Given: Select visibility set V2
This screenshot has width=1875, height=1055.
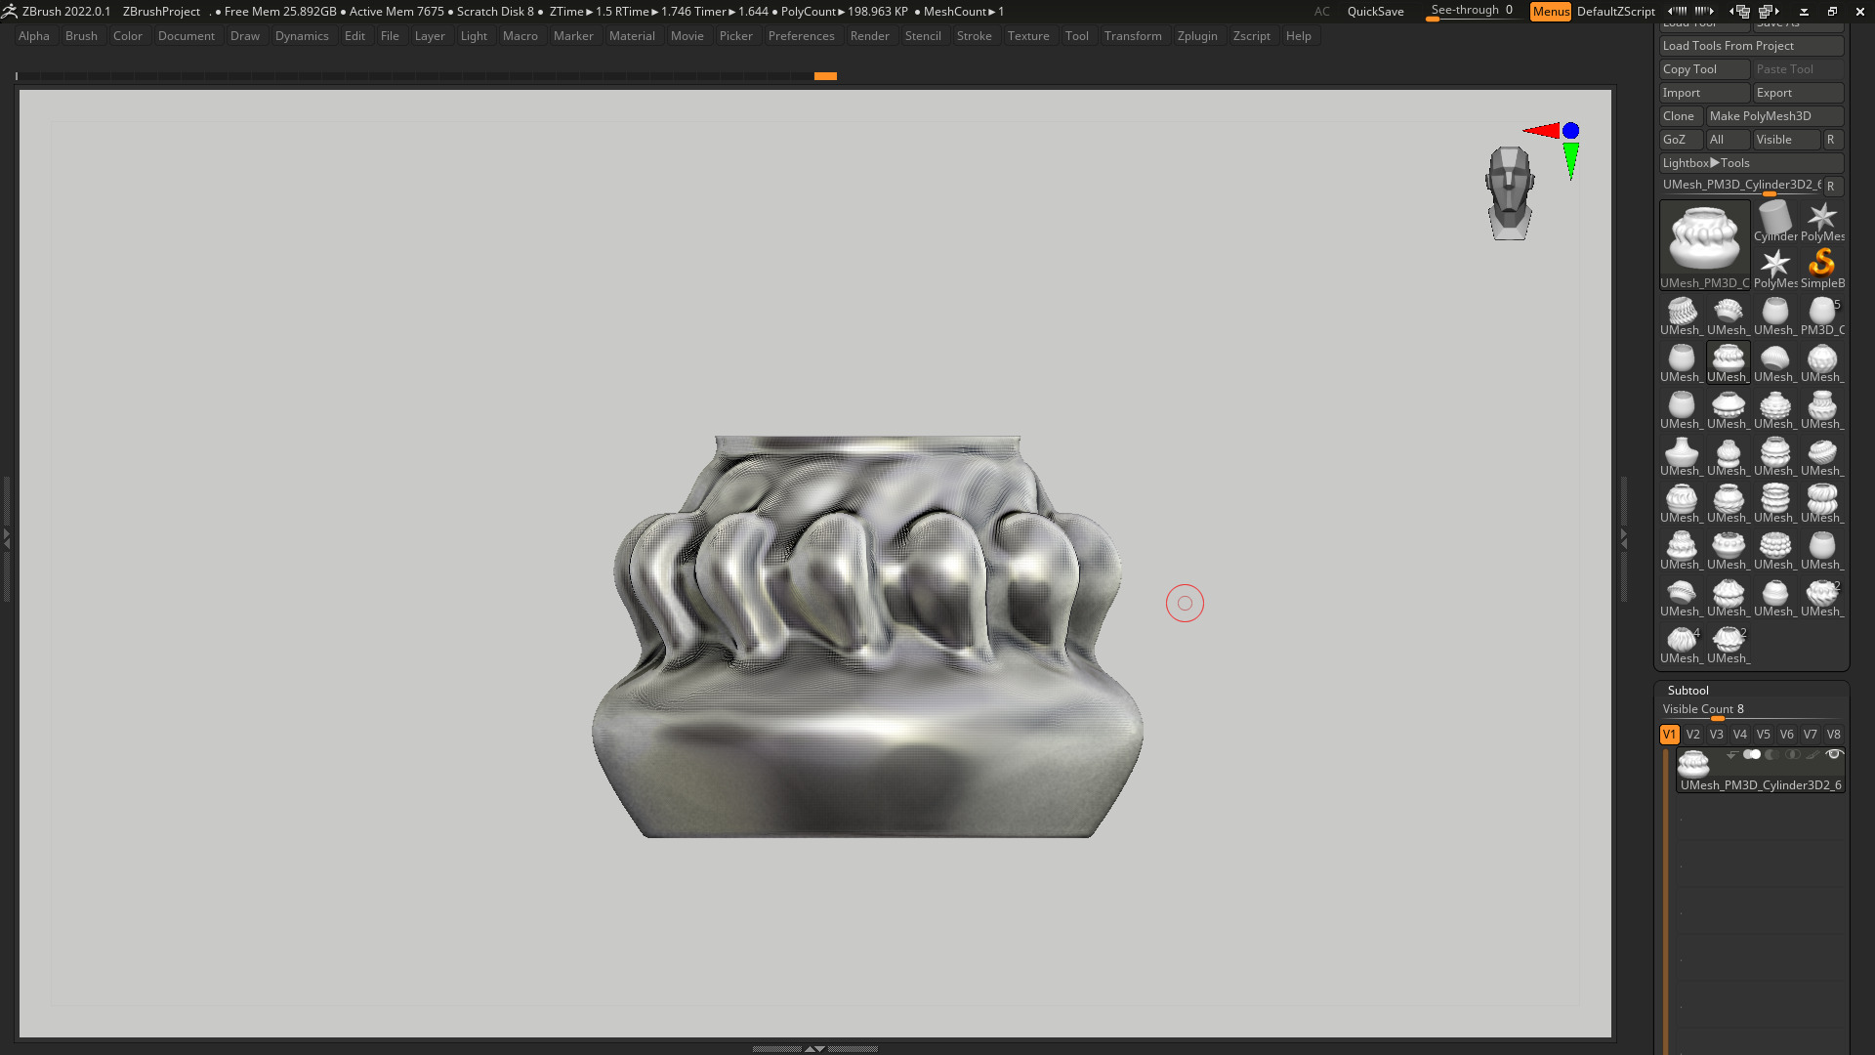Looking at the screenshot, I should 1692,734.
